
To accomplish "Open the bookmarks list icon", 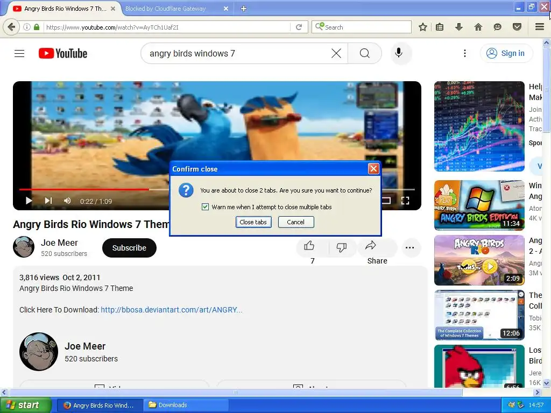I will (440, 27).
